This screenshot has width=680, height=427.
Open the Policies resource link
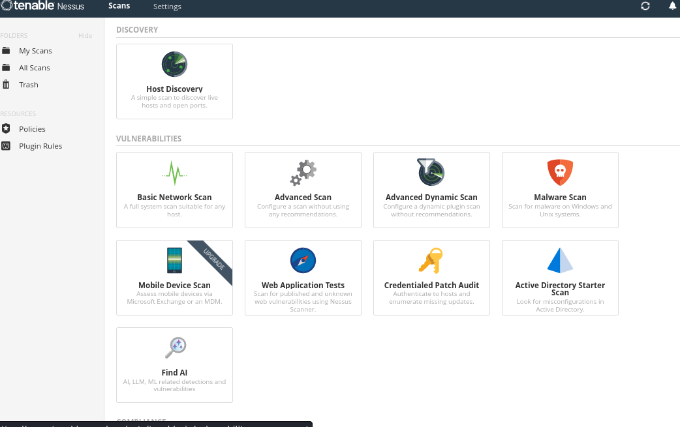(x=32, y=129)
